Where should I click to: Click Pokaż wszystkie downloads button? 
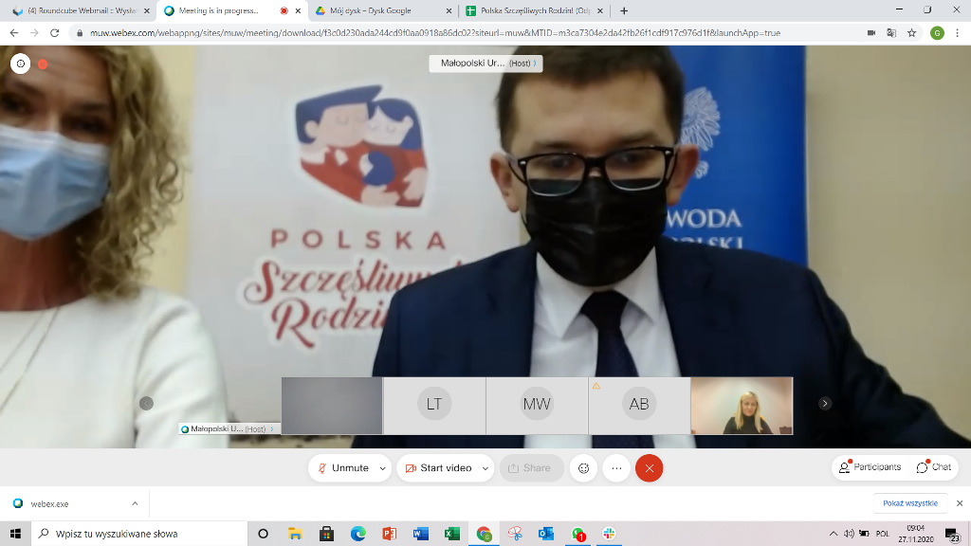coord(910,503)
